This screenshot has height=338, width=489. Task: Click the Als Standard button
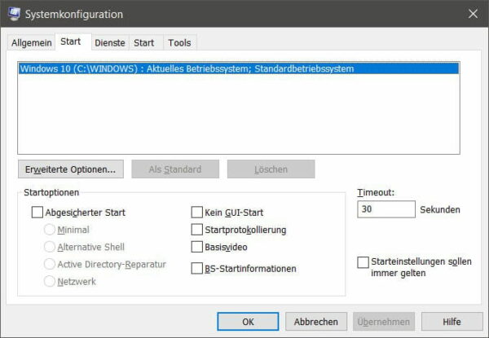pyautogui.click(x=175, y=169)
